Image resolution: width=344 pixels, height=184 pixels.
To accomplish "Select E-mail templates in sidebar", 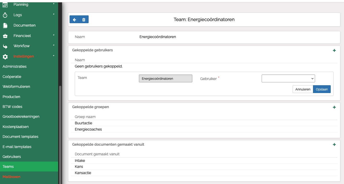I will tap(17, 147).
